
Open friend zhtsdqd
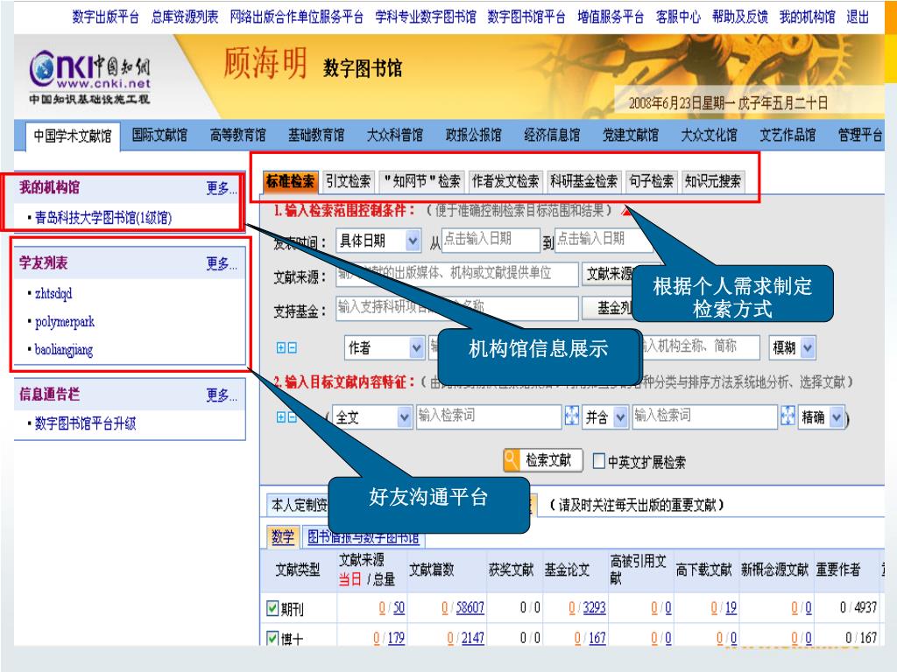coord(53,293)
